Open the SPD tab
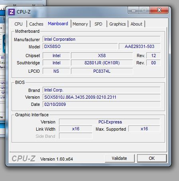The image size is (179, 181). [x=98, y=24]
